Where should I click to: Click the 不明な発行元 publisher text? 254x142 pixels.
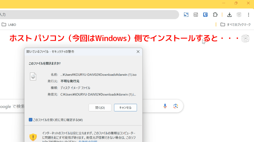pyautogui.click(x=70, y=81)
